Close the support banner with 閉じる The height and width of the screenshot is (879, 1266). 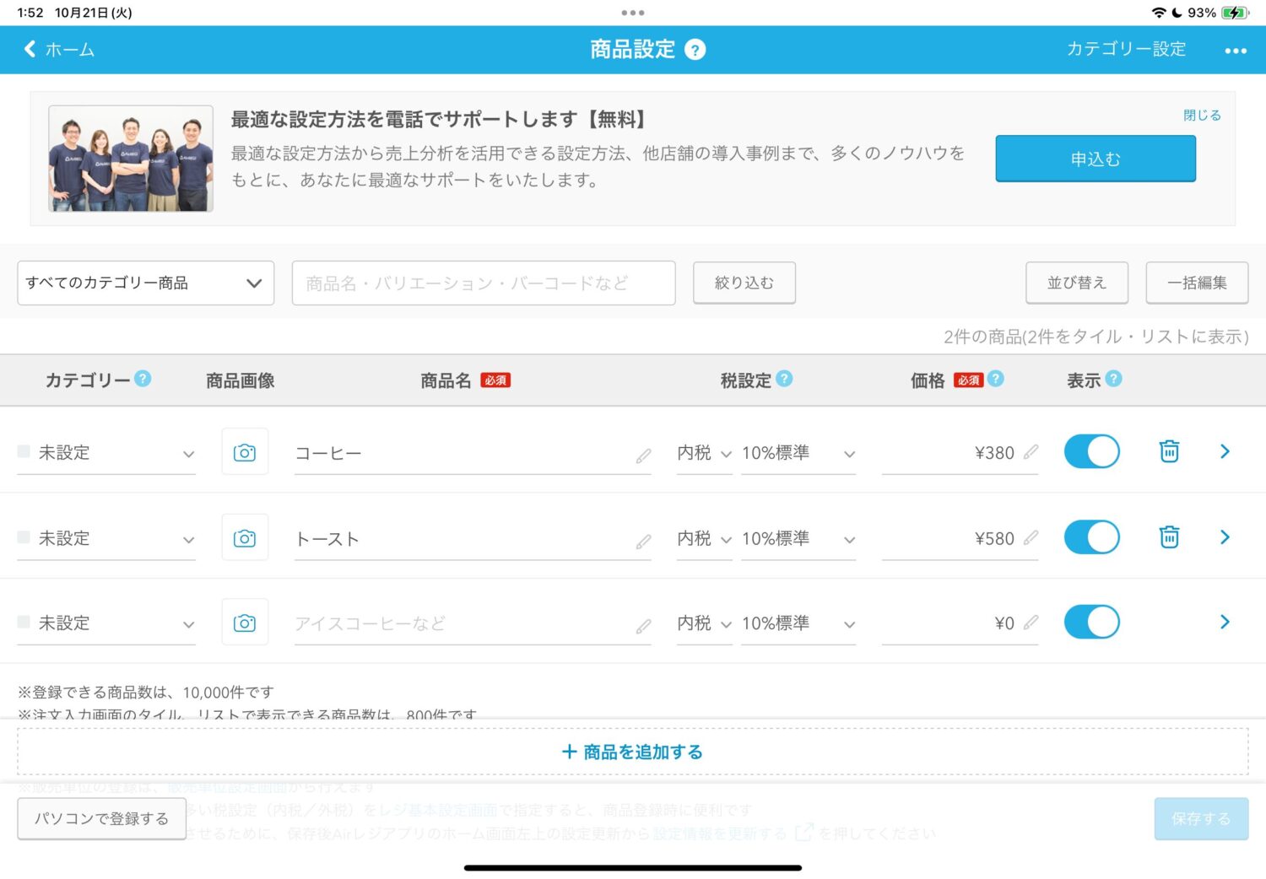(x=1202, y=116)
